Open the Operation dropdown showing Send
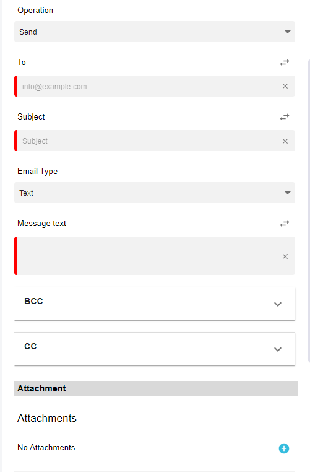Image resolution: width=310 pixels, height=472 pixels. click(155, 32)
